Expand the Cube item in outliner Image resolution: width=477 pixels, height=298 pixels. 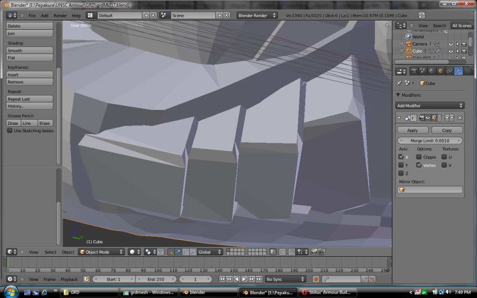click(402, 51)
